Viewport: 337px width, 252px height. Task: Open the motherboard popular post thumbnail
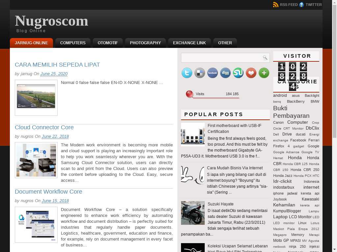coord(193,135)
